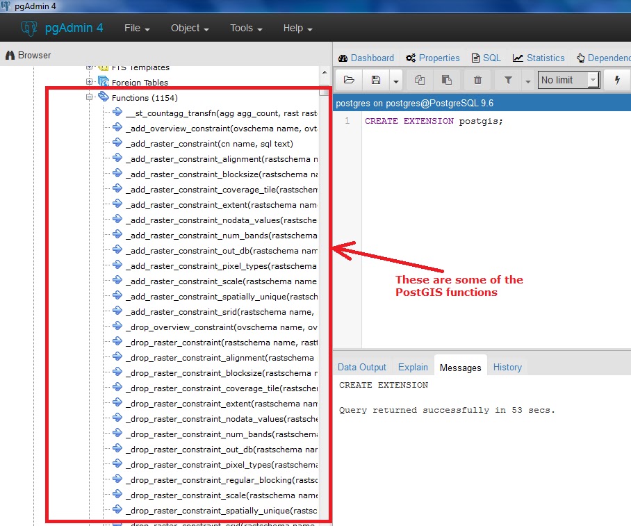This screenshot has width=631, height=526.
Task: Click into the SQL query editor line
Action: click(x=434, y=121)
